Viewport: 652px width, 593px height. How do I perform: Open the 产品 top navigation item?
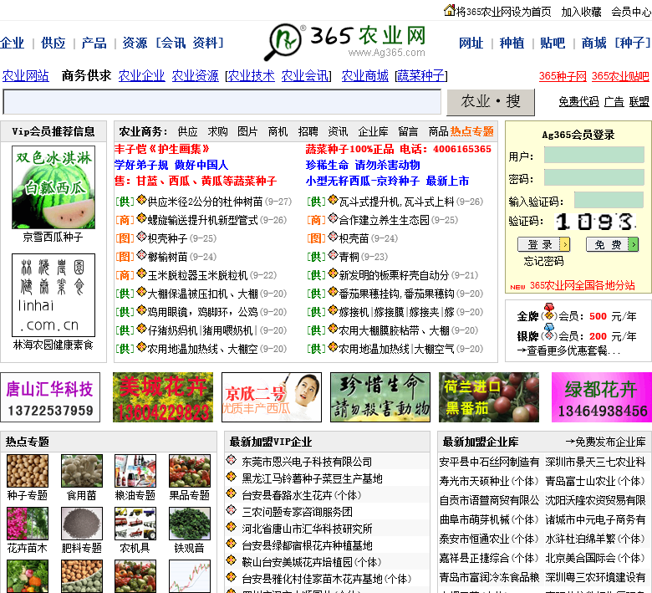94,43
